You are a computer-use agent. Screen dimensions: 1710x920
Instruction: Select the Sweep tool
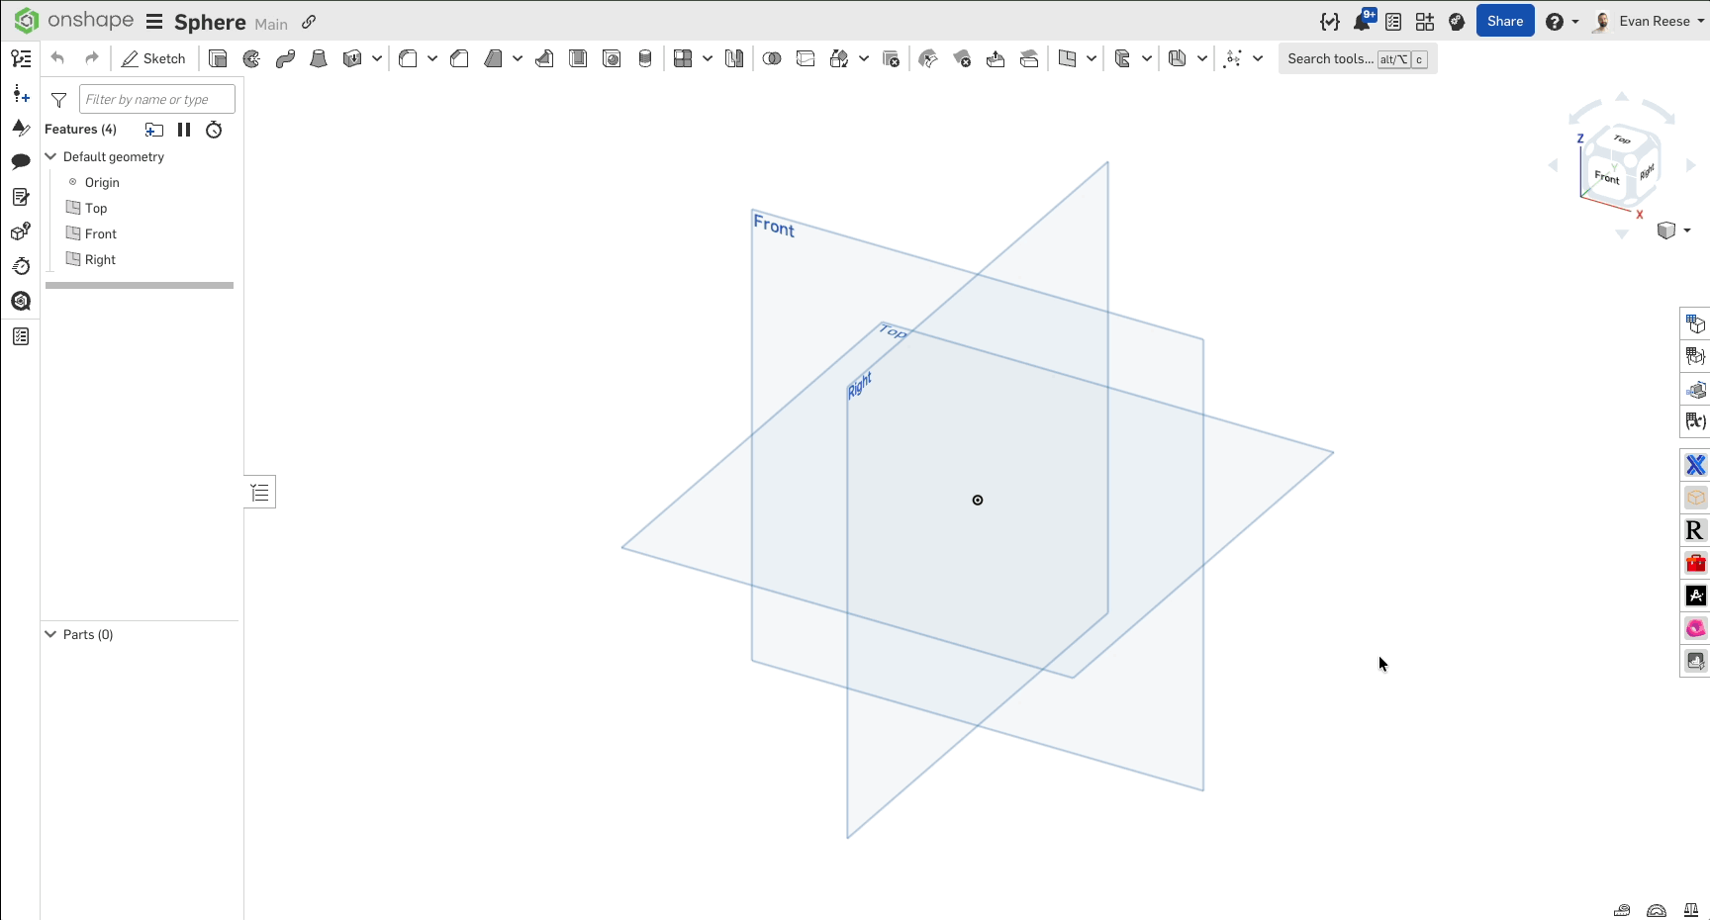pos(285,59)
